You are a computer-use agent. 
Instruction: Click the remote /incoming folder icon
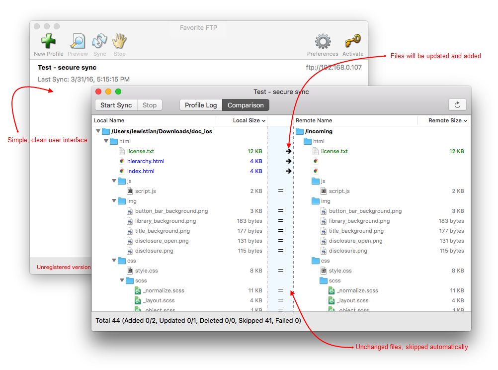click(300, 131)
